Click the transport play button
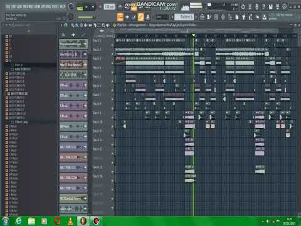The image size is (301, 226). click(86, 7)
